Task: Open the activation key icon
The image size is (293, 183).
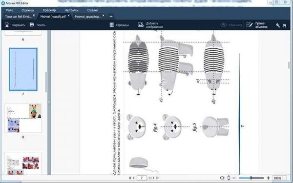Action: (x=278, y=25)
